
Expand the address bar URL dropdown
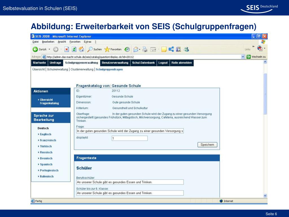click(x=243, y=57)
